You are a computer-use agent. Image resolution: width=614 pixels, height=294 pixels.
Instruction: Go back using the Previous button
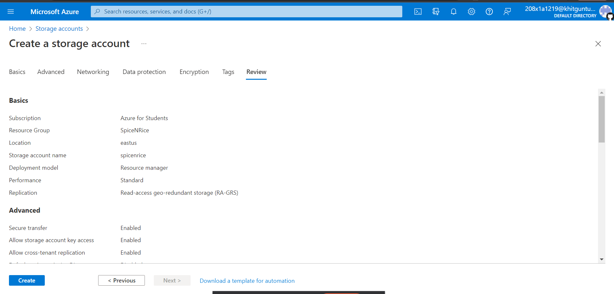point(121,280)
